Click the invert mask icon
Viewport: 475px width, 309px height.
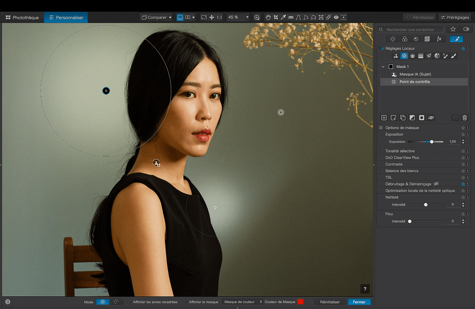pos(412,118)
